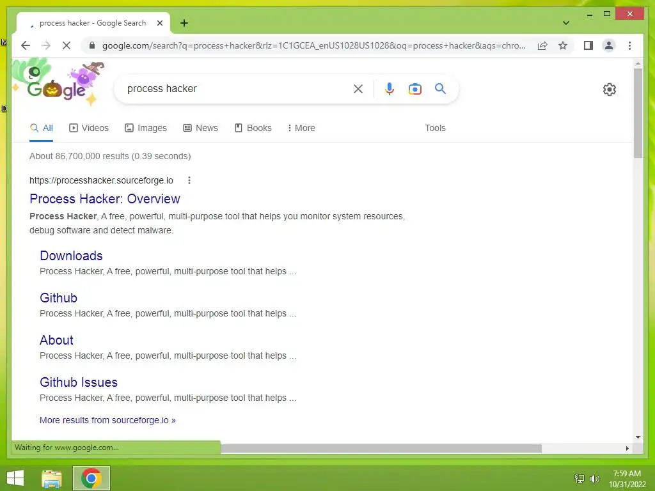The height and width of the screenshot is (491, 655).
Task: Click the process hacker tab title
Action: pos(93,23)
